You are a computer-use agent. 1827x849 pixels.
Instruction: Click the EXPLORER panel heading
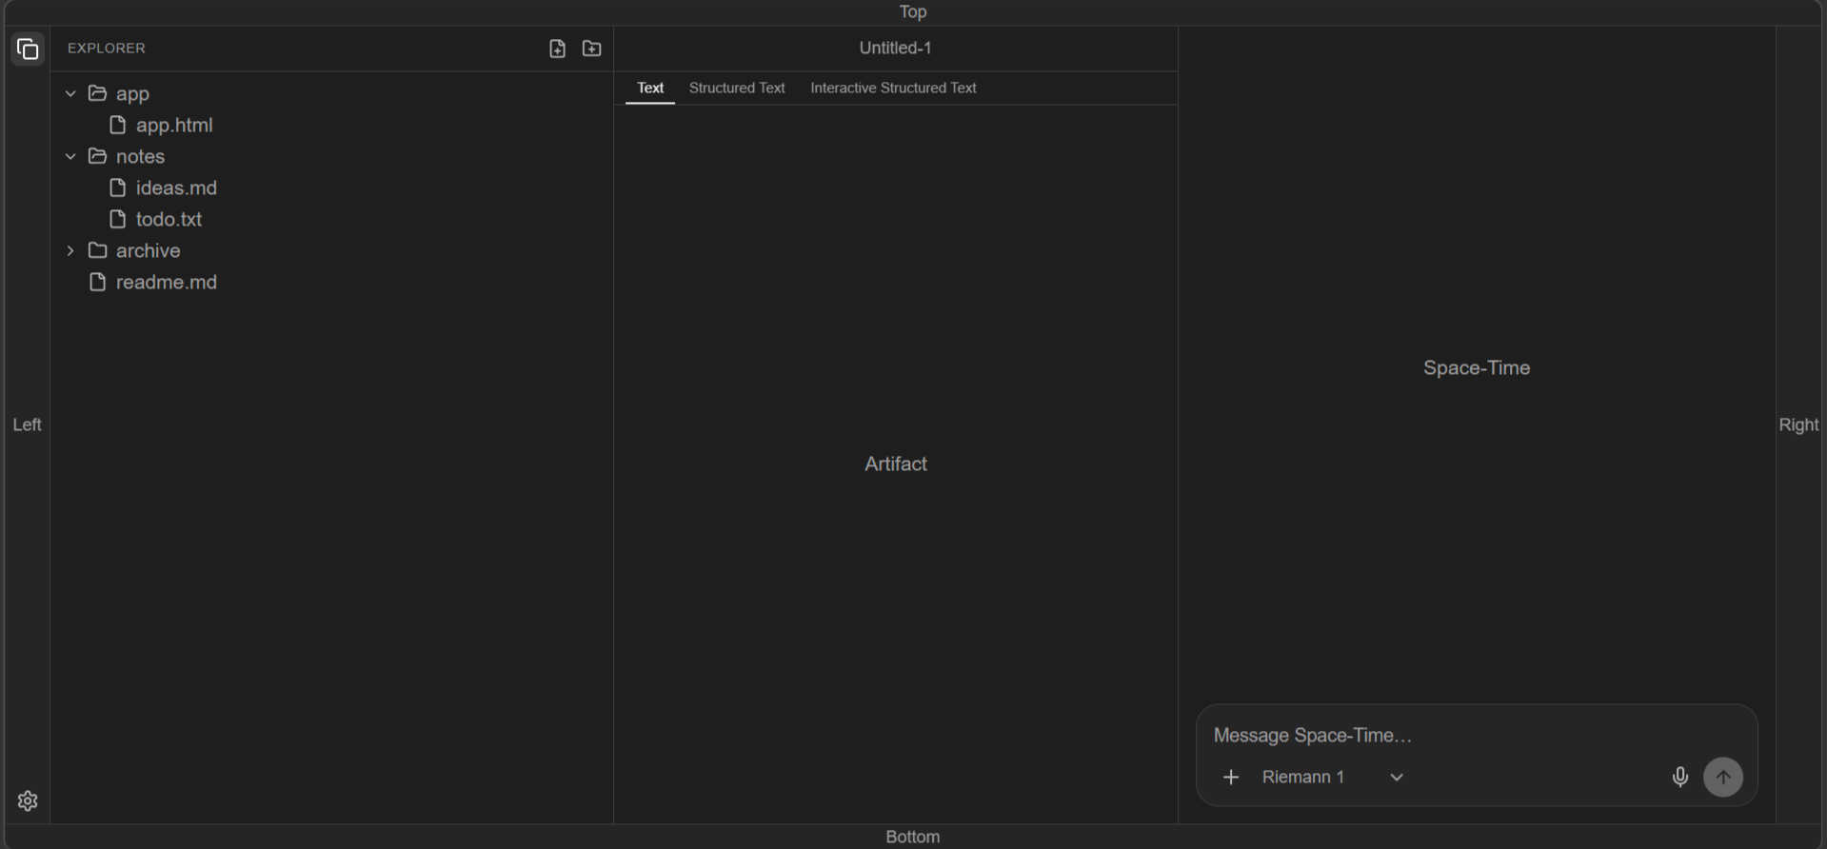click(x=107, y=48)
